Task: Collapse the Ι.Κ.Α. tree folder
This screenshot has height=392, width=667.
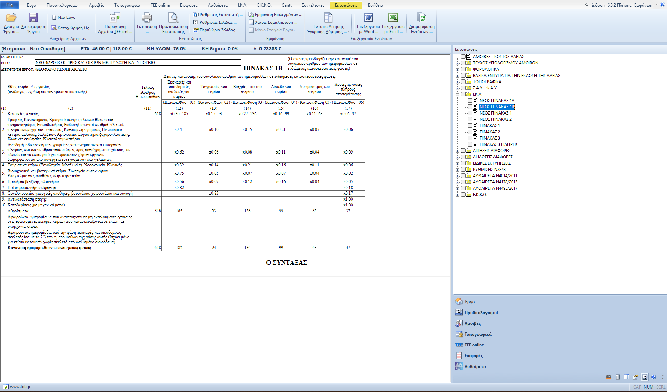Action: (458, 95)
